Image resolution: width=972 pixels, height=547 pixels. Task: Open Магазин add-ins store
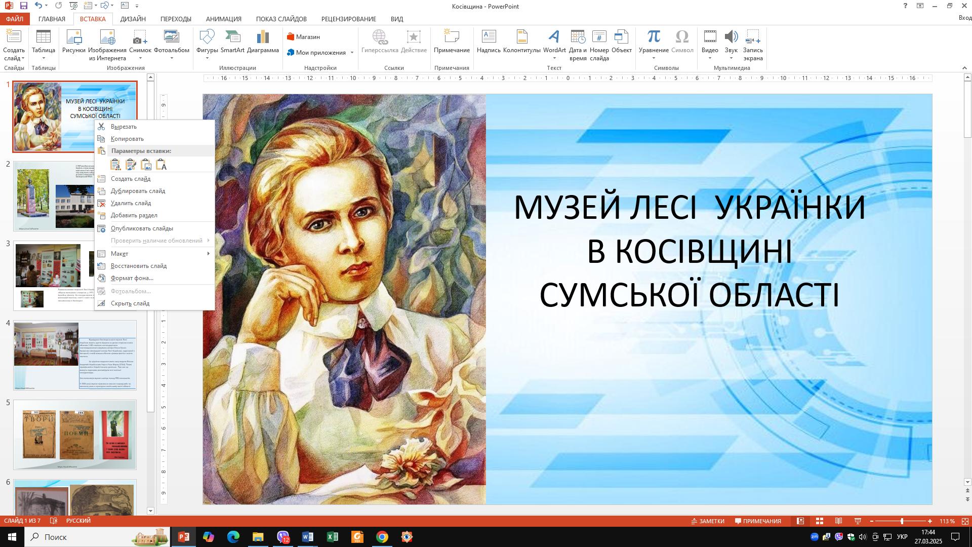coord(303,37)
